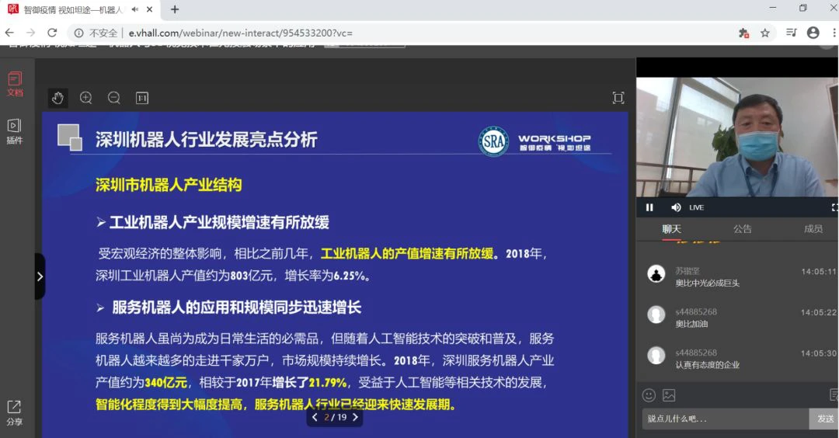
Task: Go to the previous slide page
Action: [315, 417]
